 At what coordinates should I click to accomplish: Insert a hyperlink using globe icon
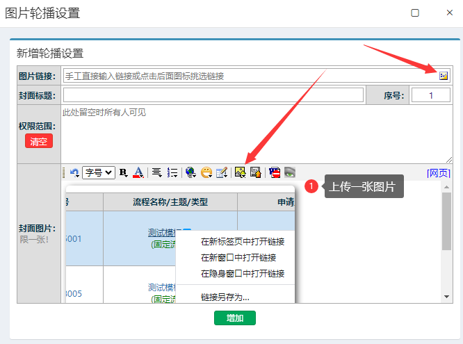tap(190, 172)
